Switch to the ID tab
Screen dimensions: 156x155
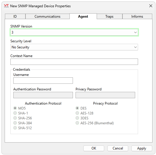click(15, 17)
